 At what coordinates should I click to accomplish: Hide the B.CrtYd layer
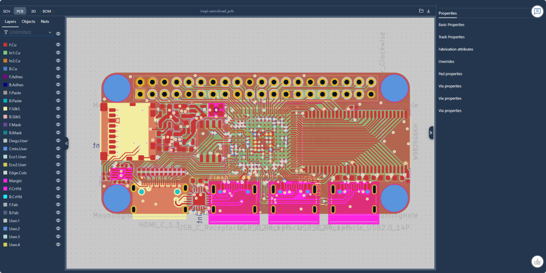(58, 197)
